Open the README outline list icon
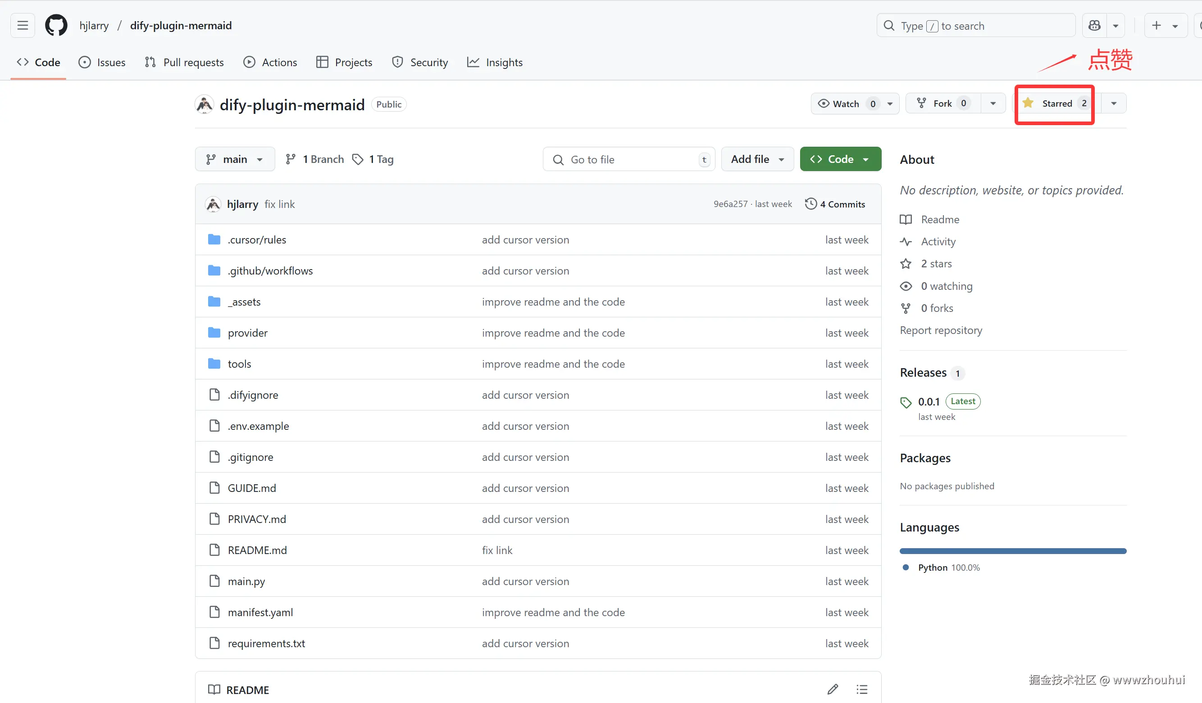The image size is (1202, 703). click(x=862, y=689)
